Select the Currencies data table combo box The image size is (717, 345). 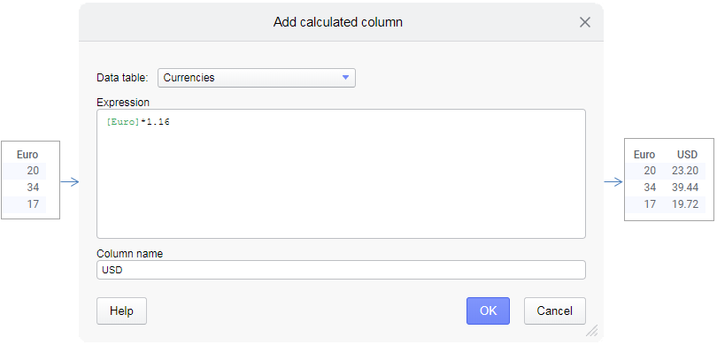click(x=257, y=78)
